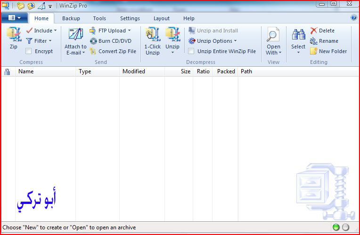Click the padlock column header icon
The height and width of the screenshot is (235, 360).
8,72
